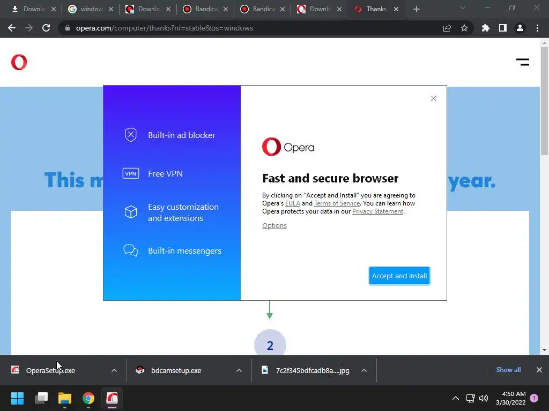
Task: Open the Privacy Statement link
Action: pyautogui.click(x=377, y=211)
